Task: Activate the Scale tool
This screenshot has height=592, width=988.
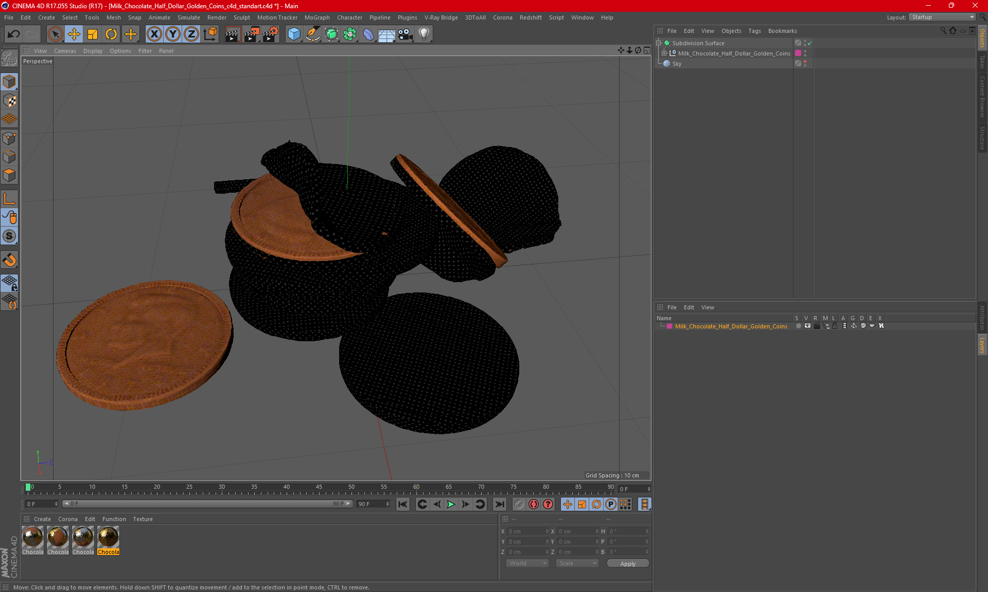Action: tap(93, 34)
